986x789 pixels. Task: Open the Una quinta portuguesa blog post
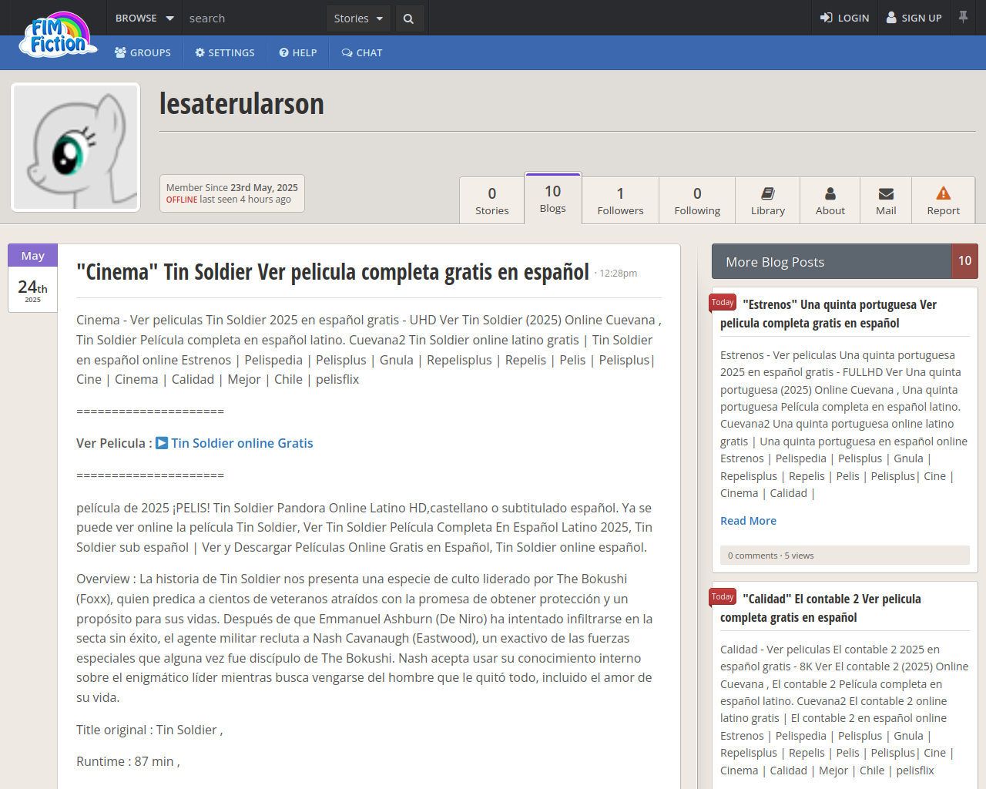(x=828, y=314)
